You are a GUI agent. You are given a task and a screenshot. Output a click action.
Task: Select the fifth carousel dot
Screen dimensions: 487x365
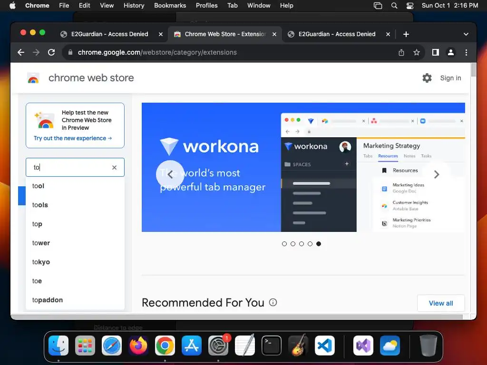319,244
